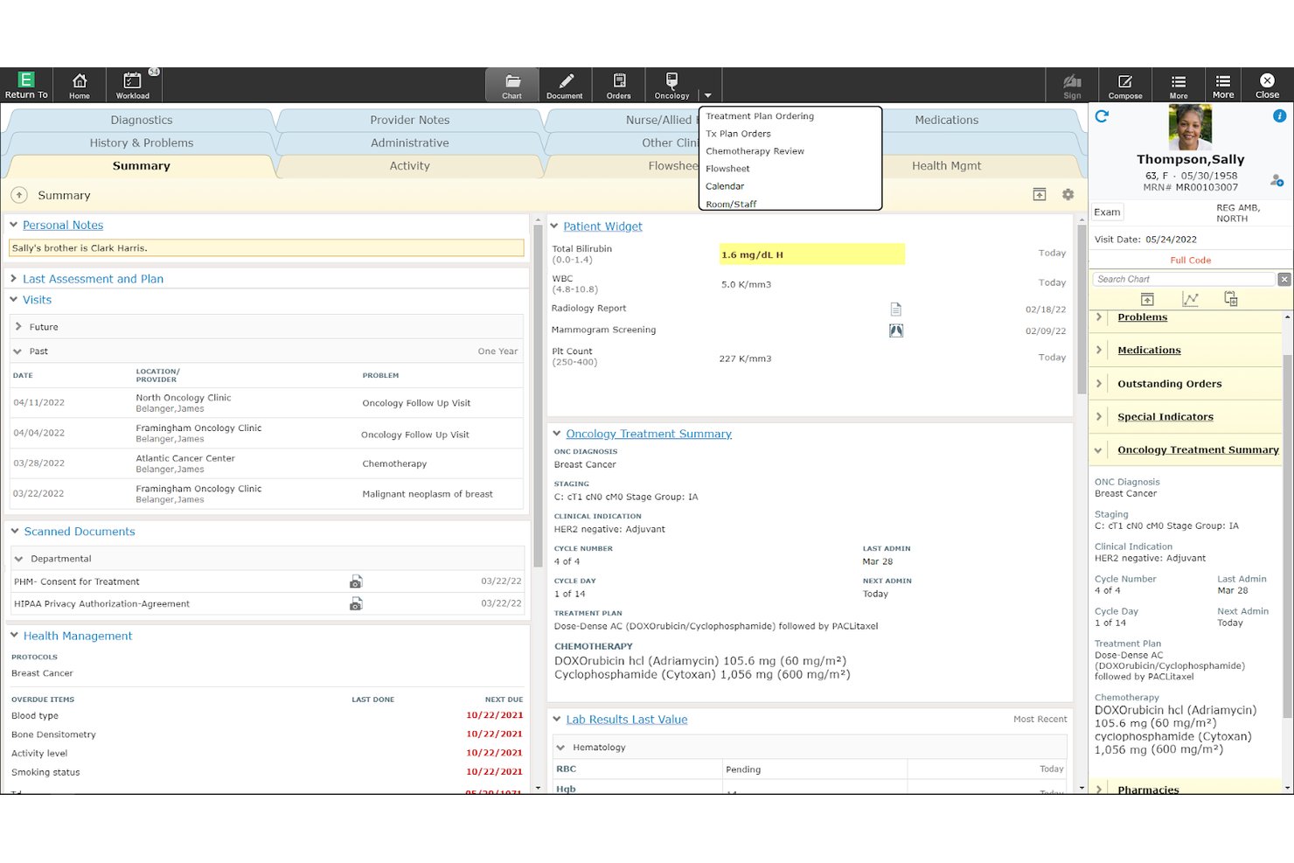This screenshot has height=863, width=1294.
Task: View HIPAA Privacy Authorization scan icon
Action: coord(356,604)
